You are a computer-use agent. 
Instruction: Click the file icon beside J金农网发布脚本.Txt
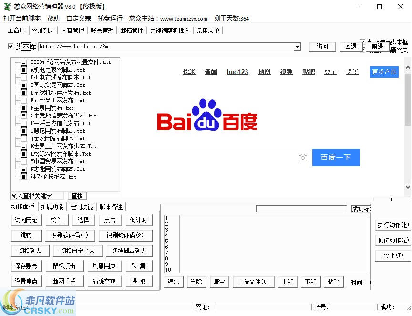click(x=24, y=138)
